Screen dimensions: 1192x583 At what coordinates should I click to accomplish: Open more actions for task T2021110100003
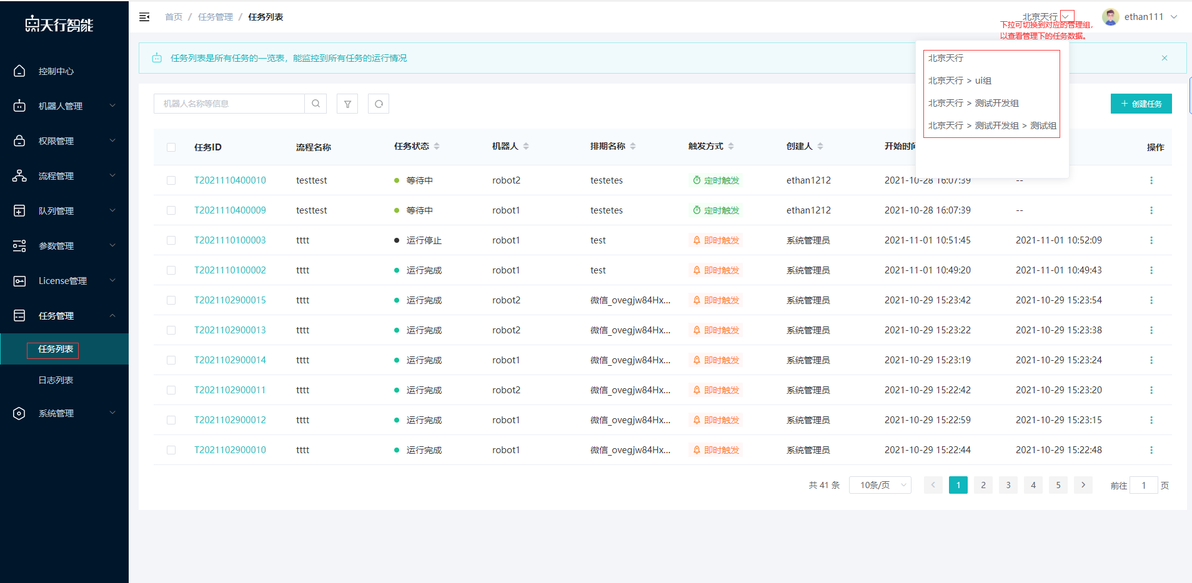(1151, 240)
